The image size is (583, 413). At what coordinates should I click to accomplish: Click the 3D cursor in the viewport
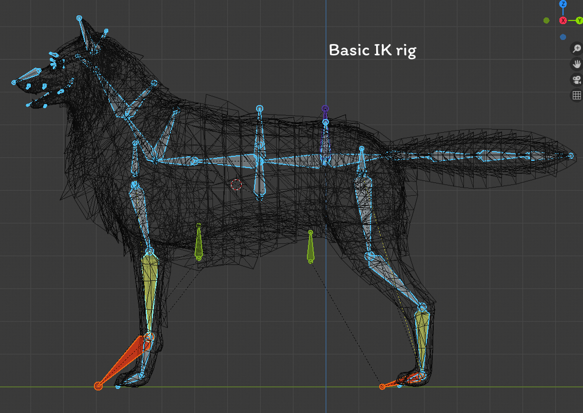coord(236,184)
